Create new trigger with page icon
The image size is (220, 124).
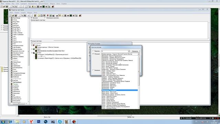[42, 15]
